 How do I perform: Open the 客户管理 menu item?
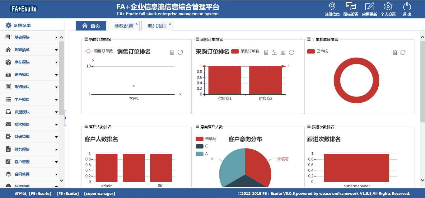click(29, 162)
